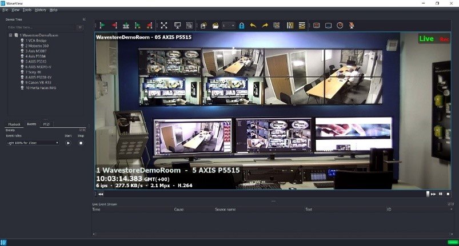
Task: Click the green play flag toolbar icon
Action: click(102, 25)
